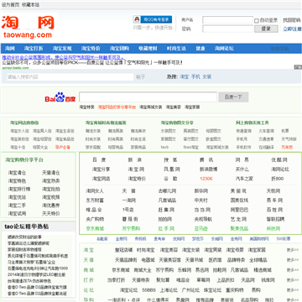Open the 淘宝购物分享平台 heading link
The height and width of the screenshot is (302, 302).
(24, 160)
